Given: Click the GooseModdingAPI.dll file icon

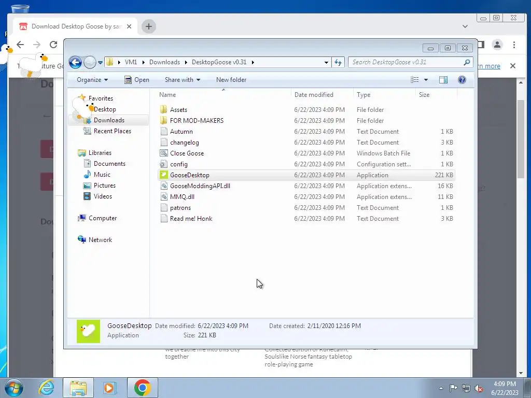Looking at the screenshot, I should pyautogui.click(x=164, y=186).
